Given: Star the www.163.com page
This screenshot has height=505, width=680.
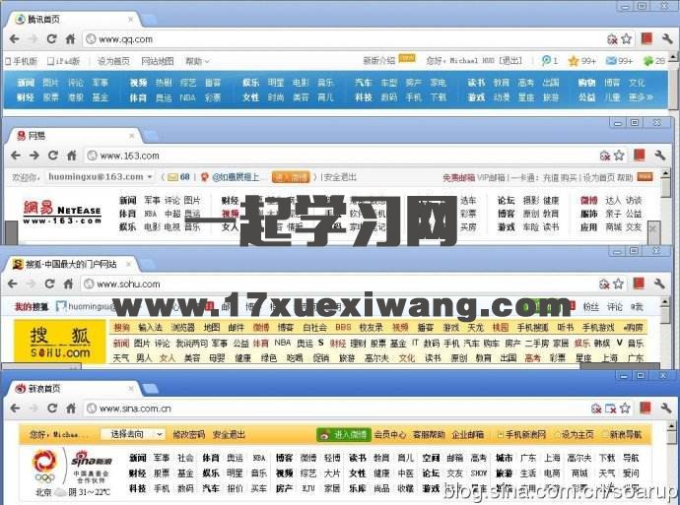Looking at the screenshot, I should (619, 156).
